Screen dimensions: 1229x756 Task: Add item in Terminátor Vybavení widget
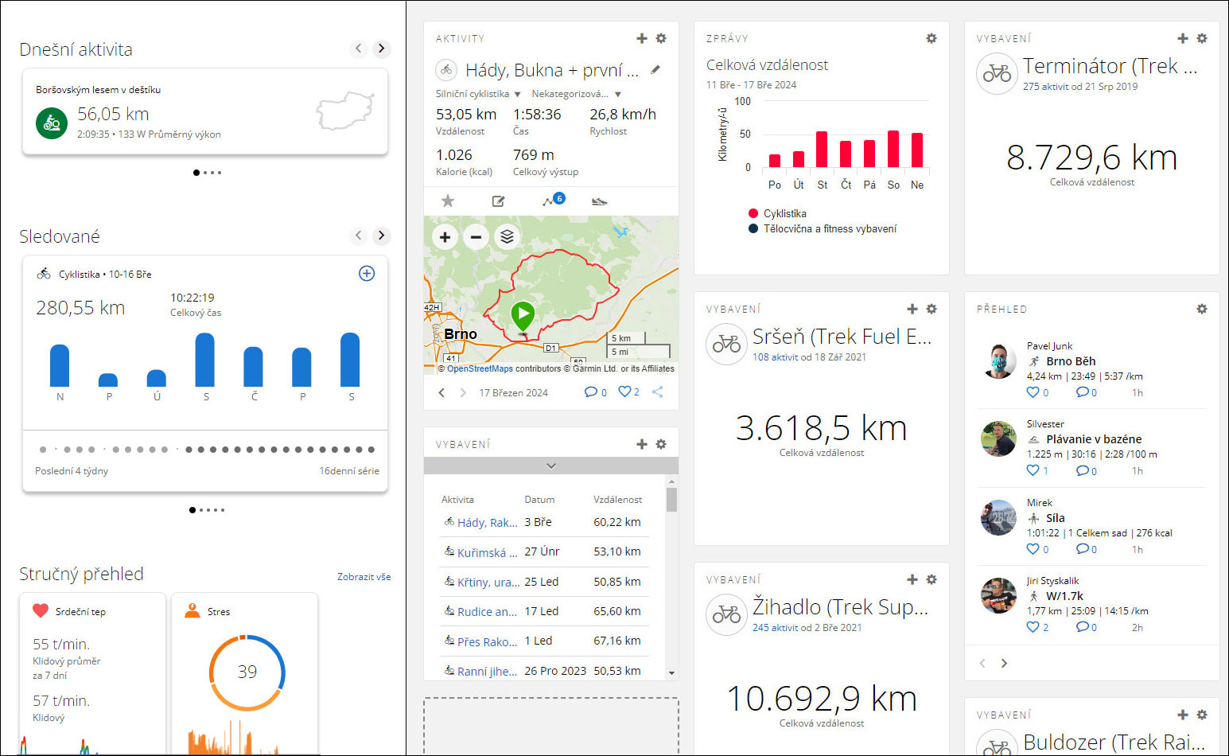point(1183,38)
